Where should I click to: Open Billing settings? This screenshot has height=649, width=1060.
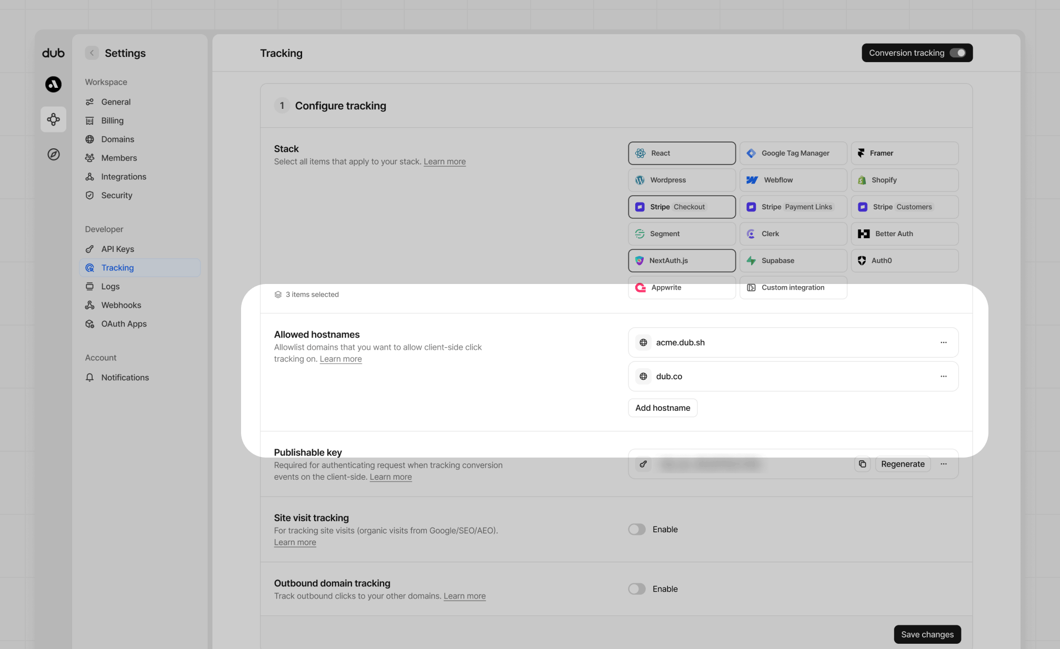[x=139, y=120]
